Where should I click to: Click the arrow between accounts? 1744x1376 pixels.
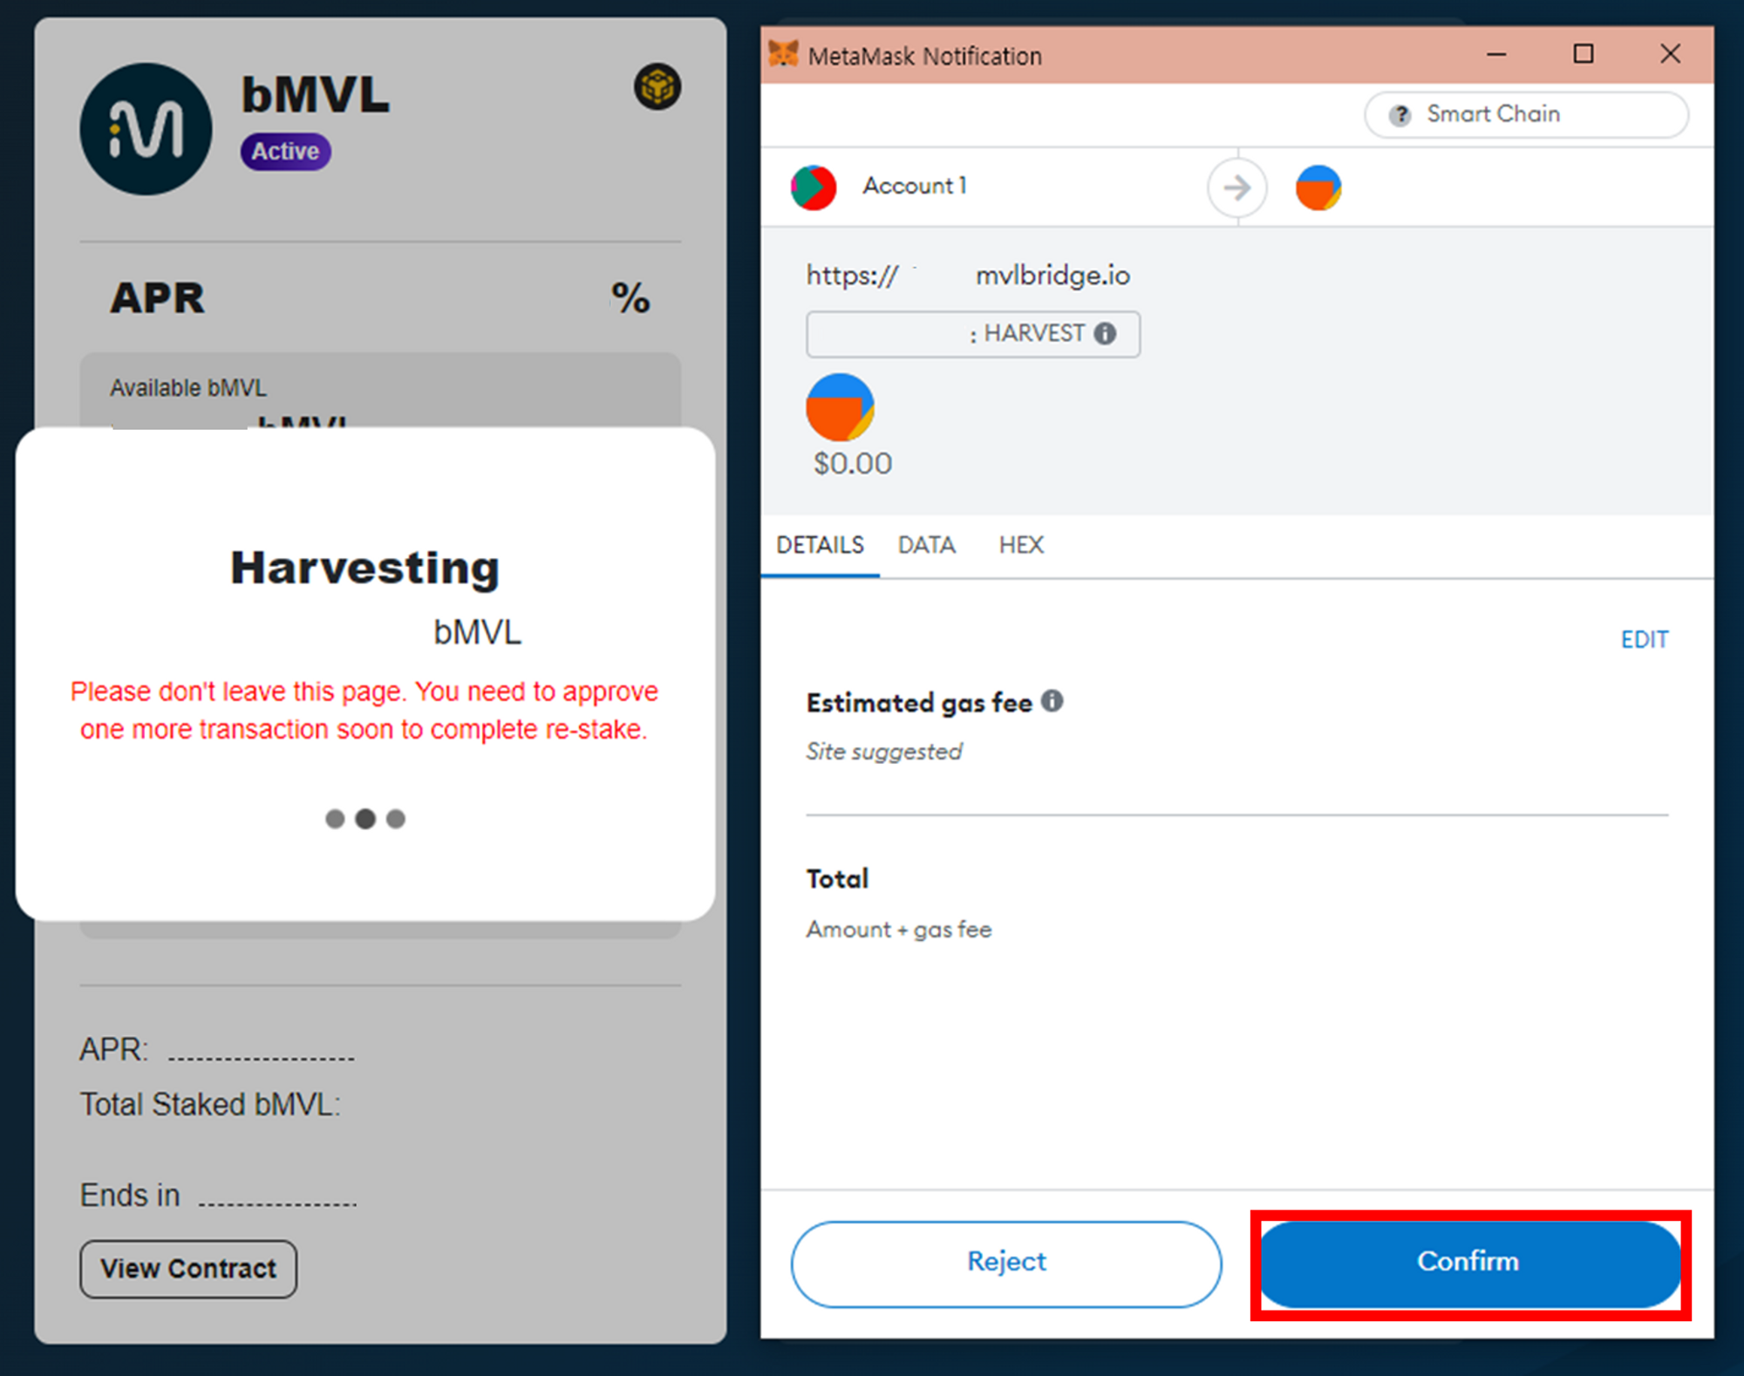(x=1236, y=187)
